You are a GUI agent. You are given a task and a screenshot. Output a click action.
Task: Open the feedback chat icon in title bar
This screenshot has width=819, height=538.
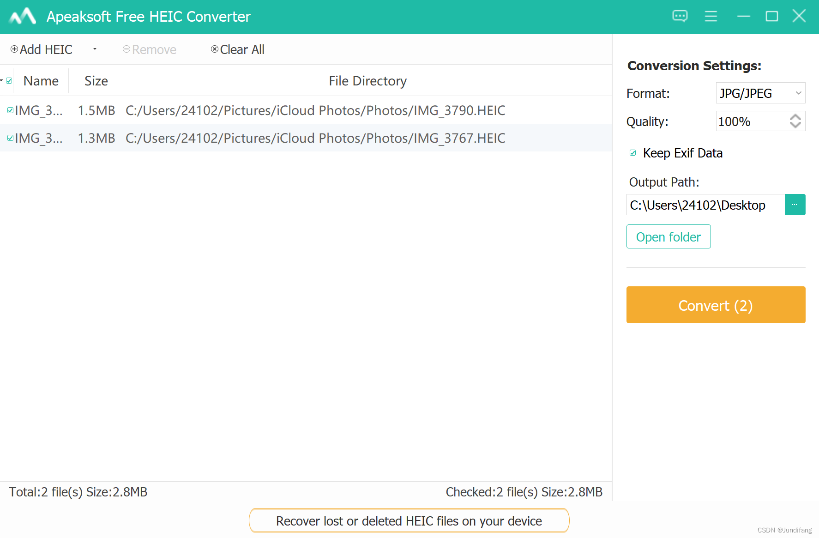click(x=680, y=17)
